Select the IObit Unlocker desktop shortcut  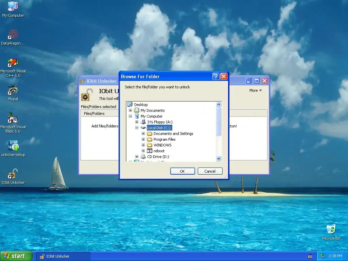[x=13, y=176]
